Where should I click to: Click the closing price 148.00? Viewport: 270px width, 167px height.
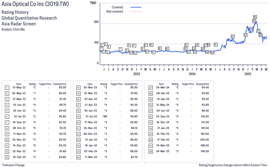coord(205,151)
